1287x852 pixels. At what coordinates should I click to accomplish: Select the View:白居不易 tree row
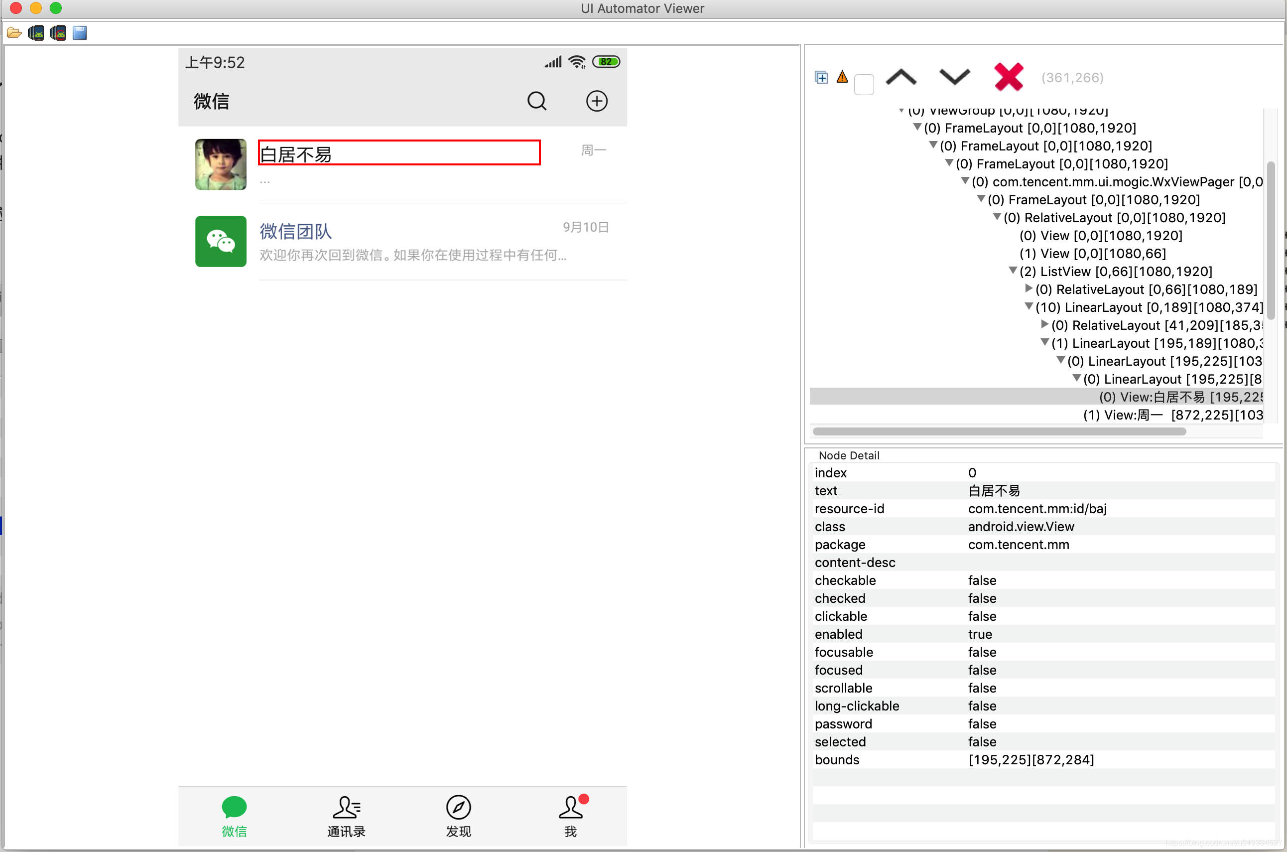pos(1036,397)
